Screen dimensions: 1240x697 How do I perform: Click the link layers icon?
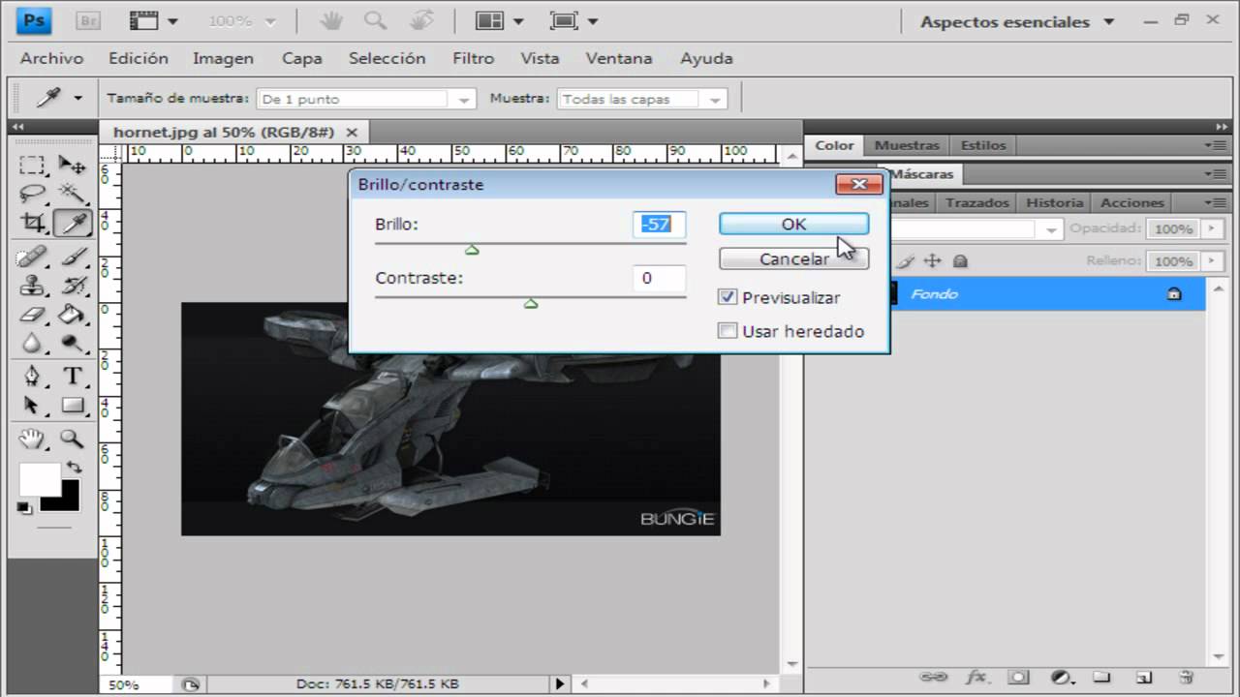coord(933,677)
